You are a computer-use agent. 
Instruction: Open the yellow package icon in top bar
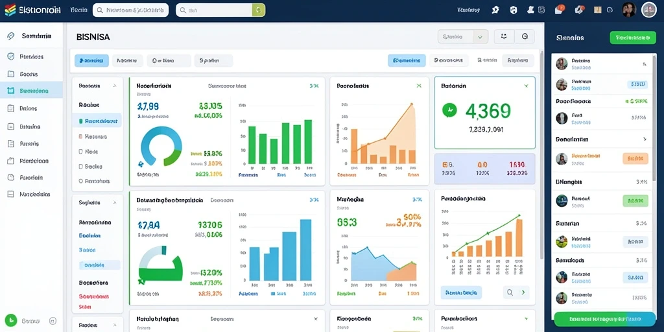coord(598,10)
